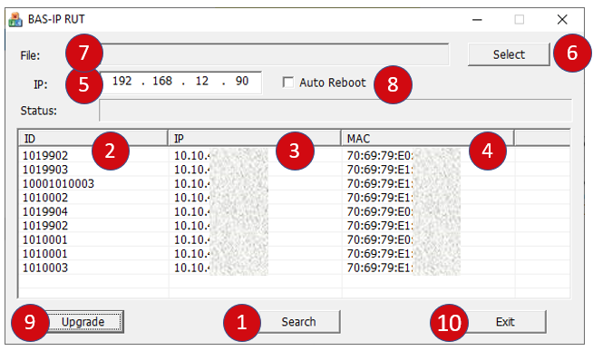Click the Select button to choose a file

pos(509,54)
